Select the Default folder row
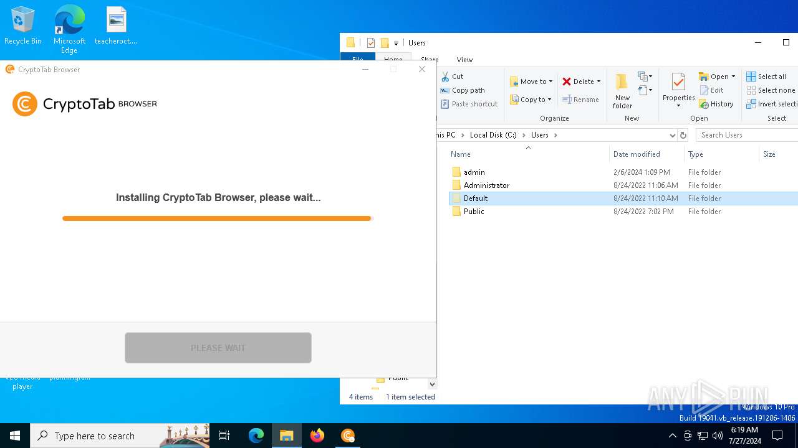798x448 pixels. [x=623, y=198]
